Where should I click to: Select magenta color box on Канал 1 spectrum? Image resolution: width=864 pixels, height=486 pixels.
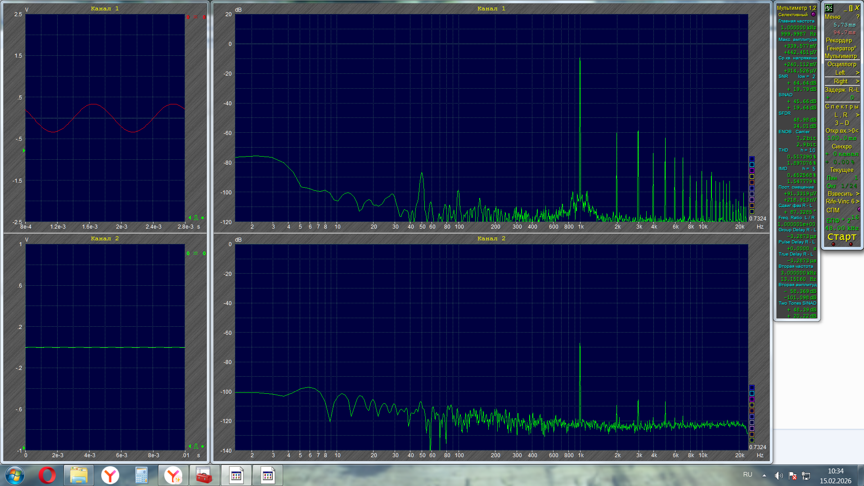[751, 171]
